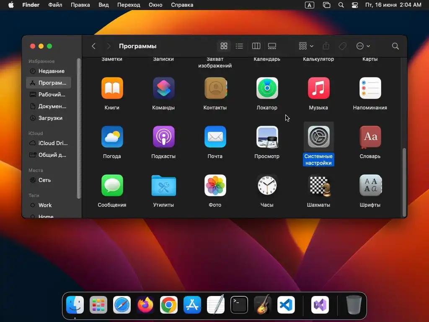The height and width of the screenshot is (322, 429).
Task: Open App Store from the Dock
Action: pyautogui.click(x=192, y=305)
